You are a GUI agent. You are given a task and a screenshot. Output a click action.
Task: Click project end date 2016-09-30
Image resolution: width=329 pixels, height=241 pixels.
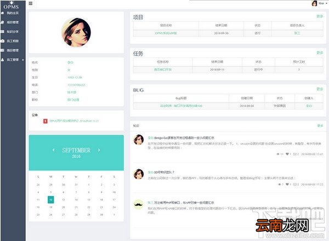(x=221, y=33)
